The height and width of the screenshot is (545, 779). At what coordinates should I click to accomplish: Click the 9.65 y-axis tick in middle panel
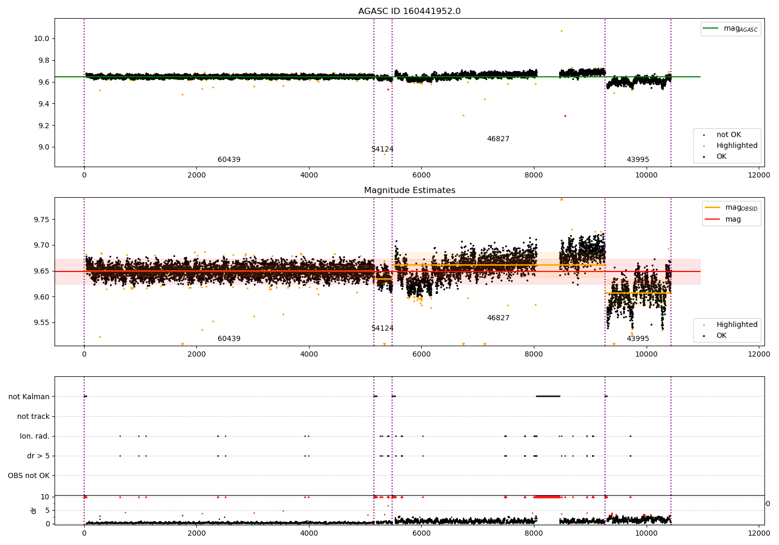[41, 271]
